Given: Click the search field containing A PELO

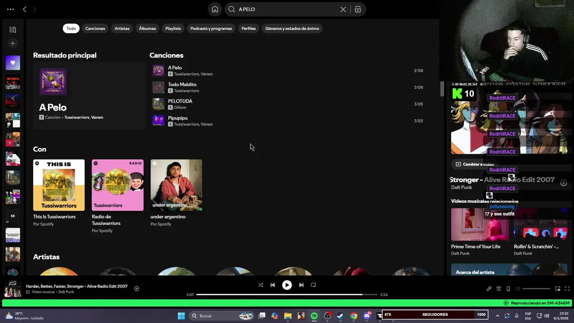Looking at the screenshot, I should pos(288,9).
